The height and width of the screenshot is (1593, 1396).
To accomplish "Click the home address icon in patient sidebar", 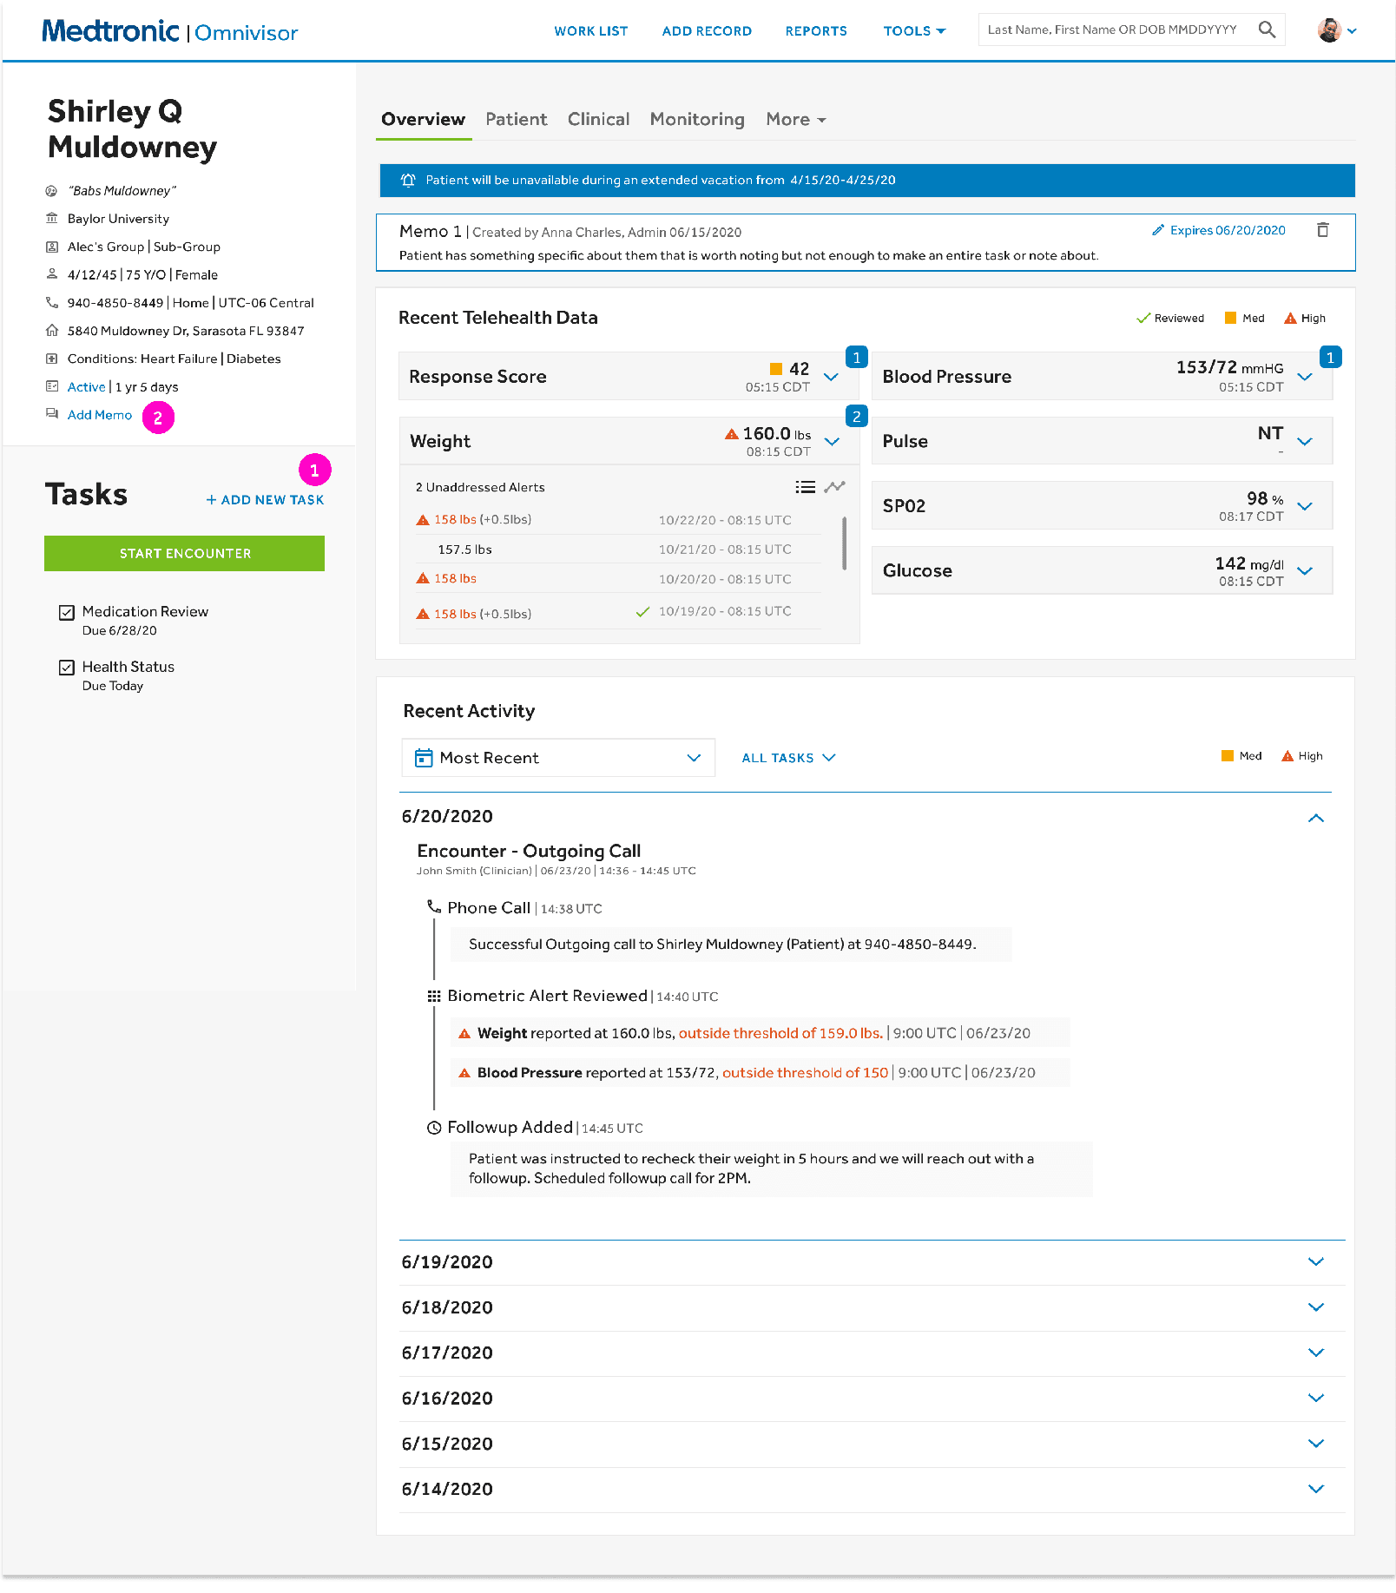I will pyautogui.click(x=52, y=331).
